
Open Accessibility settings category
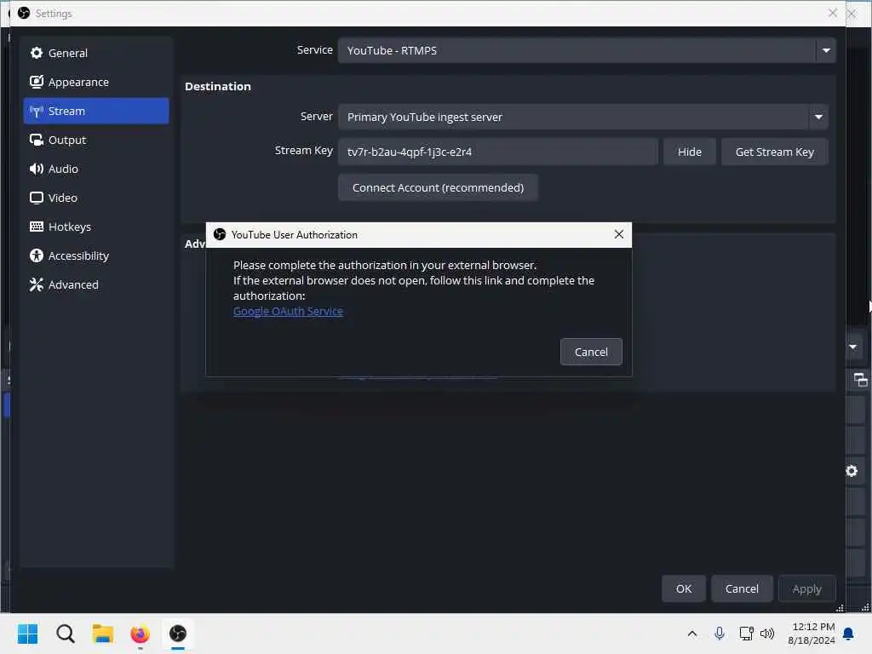tap(95, 255)
